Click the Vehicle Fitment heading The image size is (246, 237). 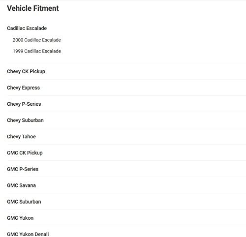(x=33, y=8)
